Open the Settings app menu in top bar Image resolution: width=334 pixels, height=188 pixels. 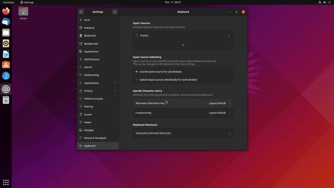(x=27, y=2)
